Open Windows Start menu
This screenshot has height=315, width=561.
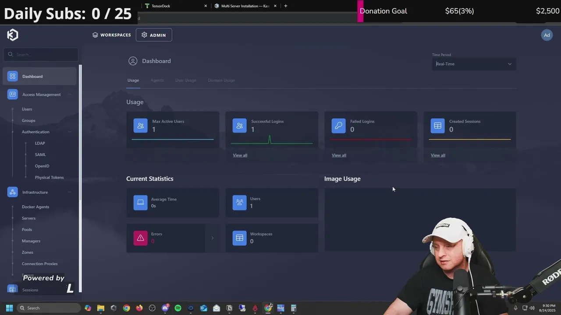coord(9,308)
